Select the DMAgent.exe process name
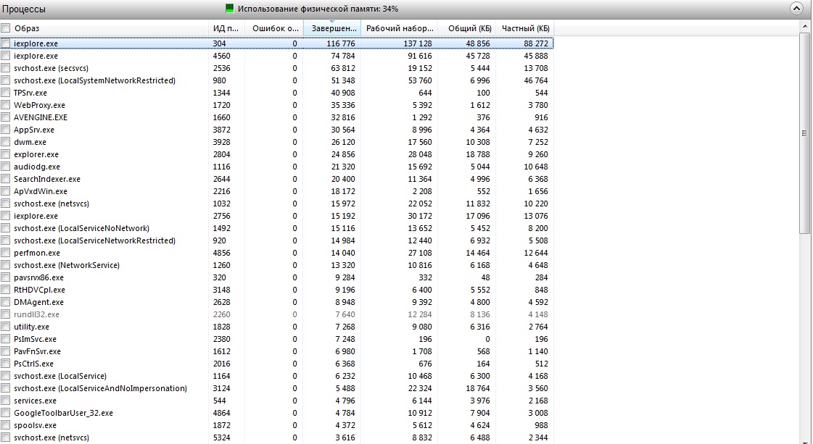This screenshot has height=444, width=813. (38, 302)
